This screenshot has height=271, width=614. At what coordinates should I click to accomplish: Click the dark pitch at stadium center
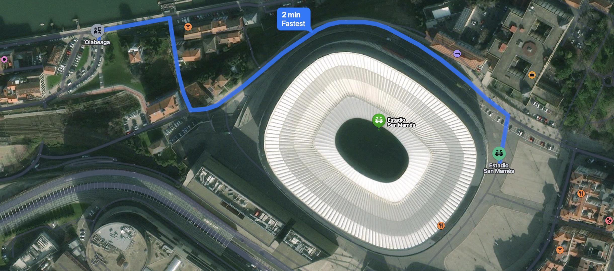(372, 150)
